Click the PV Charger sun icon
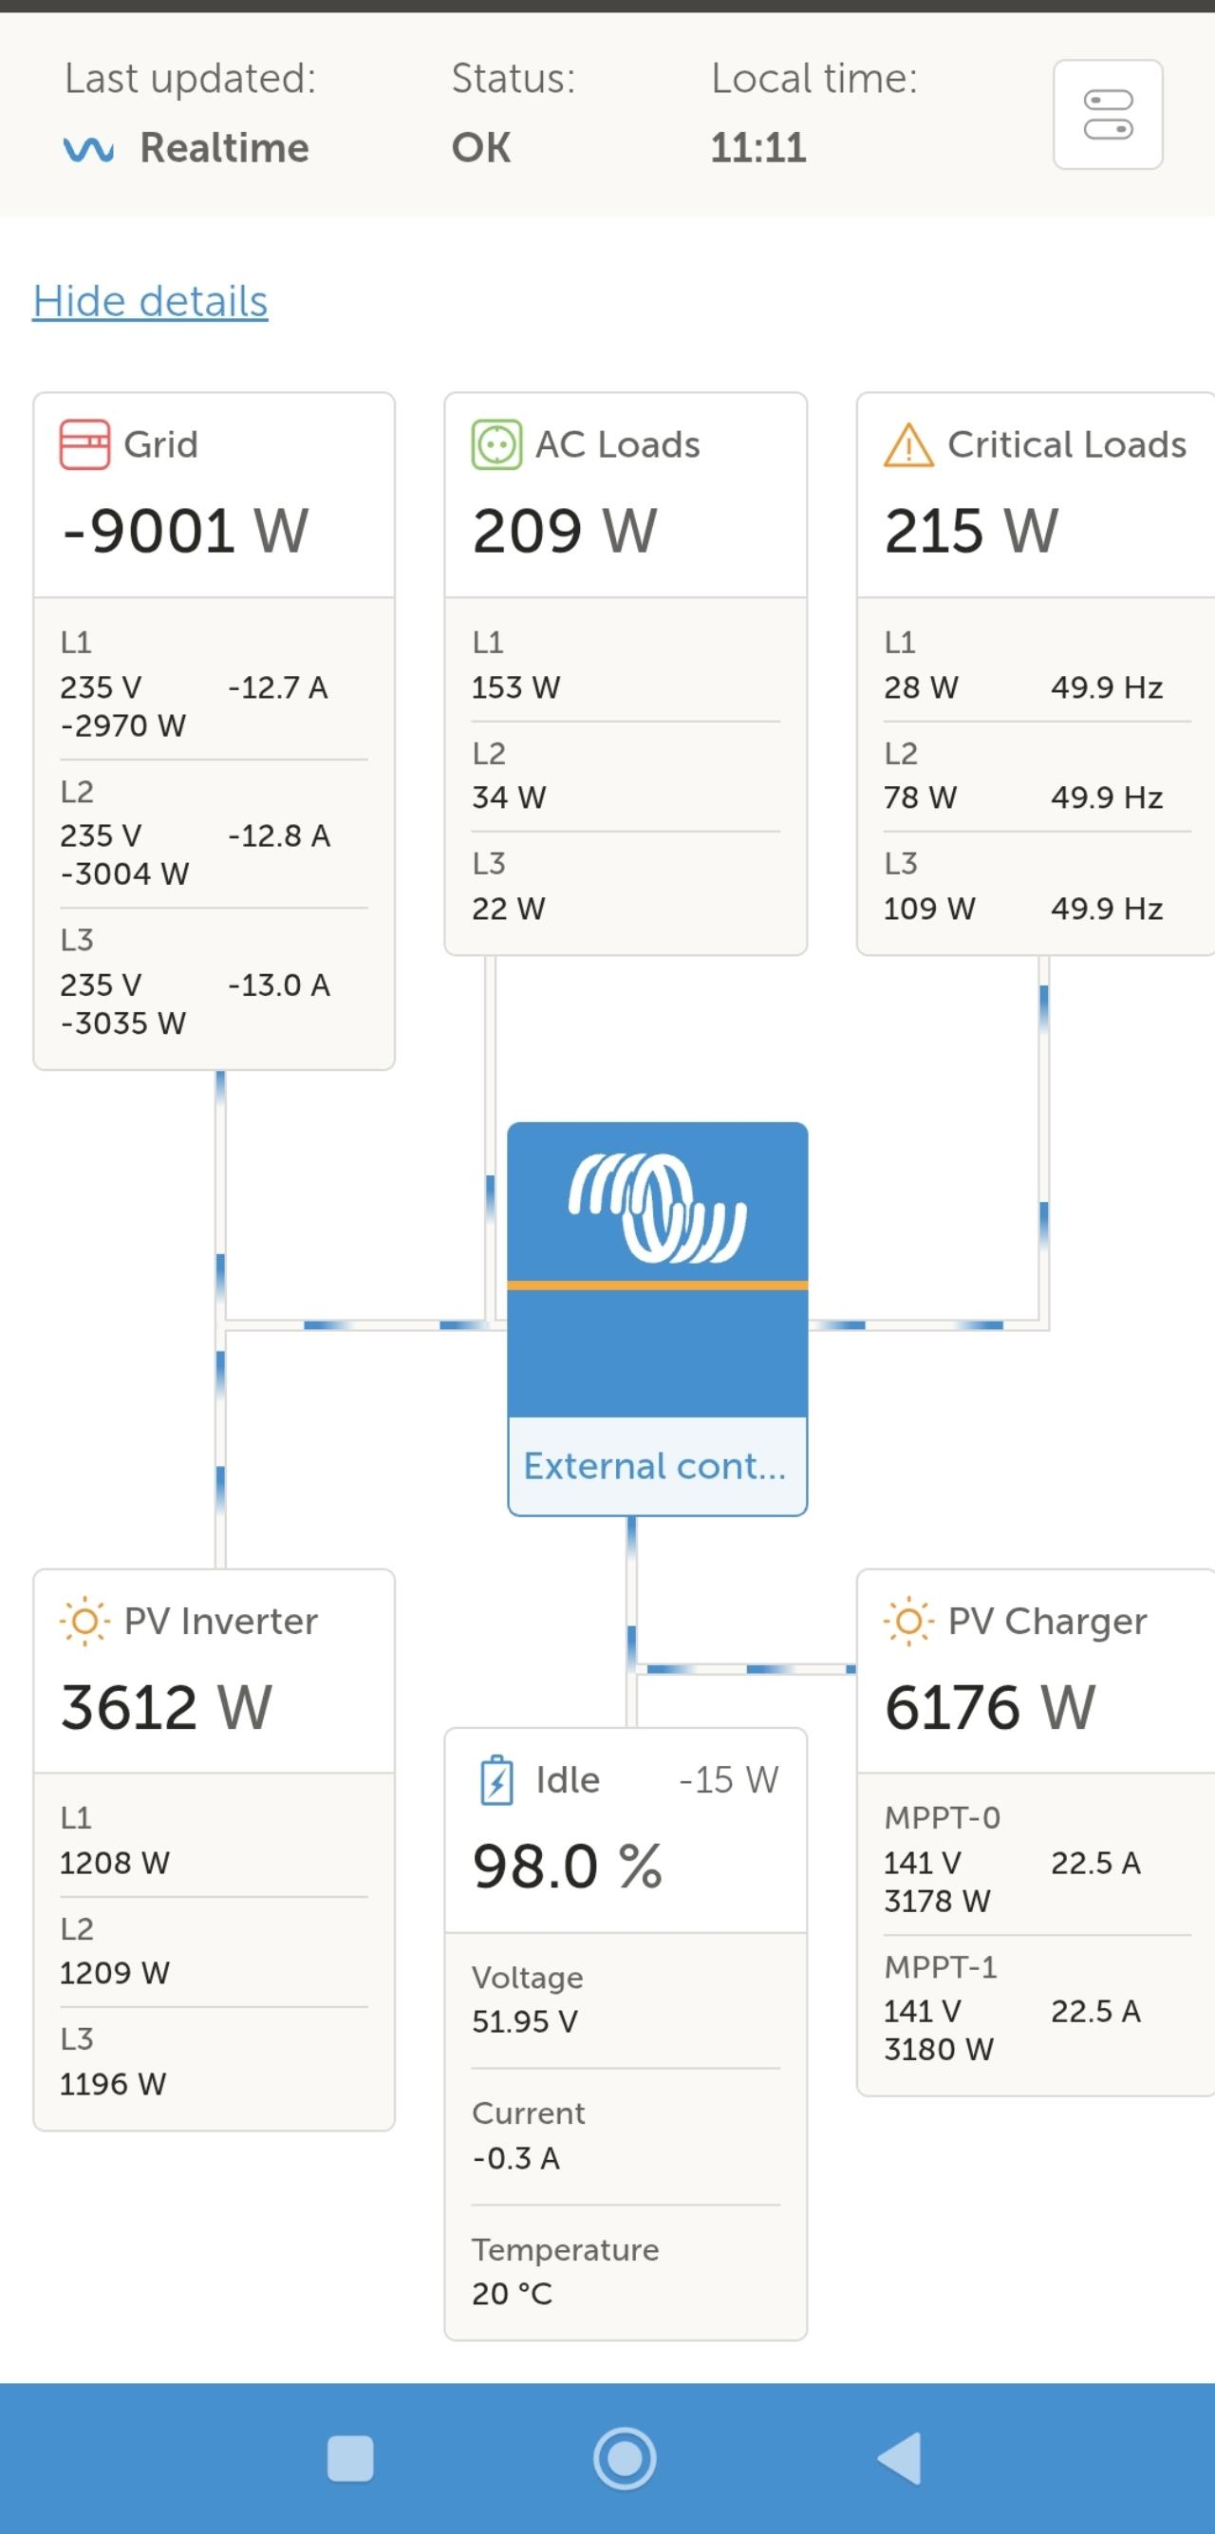Viewport: 1215px width, 2534px height. tap(908, 1620)
